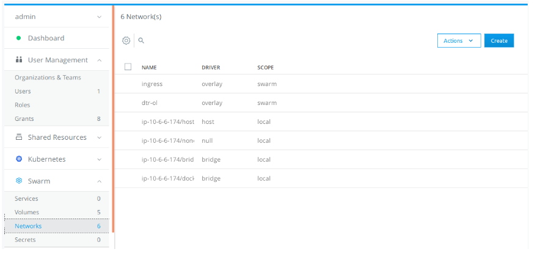
Task: Collapse the User Management section
Action: [x=99, y=60]
